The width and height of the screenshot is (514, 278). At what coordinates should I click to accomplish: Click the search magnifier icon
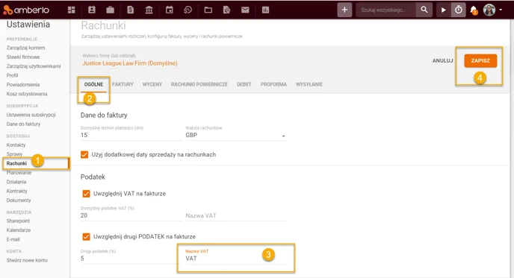[x=424, y=10]
